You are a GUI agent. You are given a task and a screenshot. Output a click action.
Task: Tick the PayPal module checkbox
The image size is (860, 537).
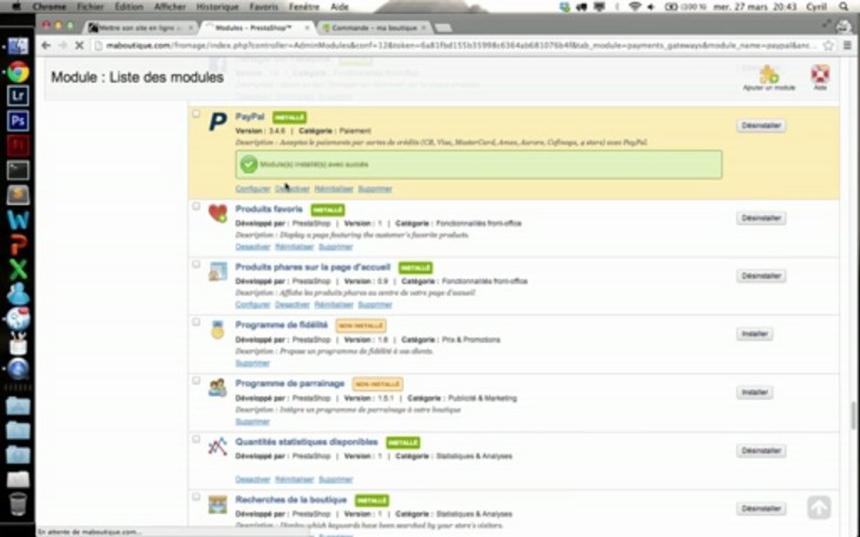(196, 114)
